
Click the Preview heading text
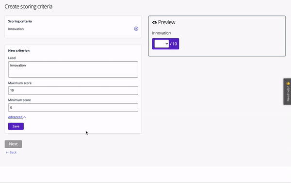click(x=167, y=22)
